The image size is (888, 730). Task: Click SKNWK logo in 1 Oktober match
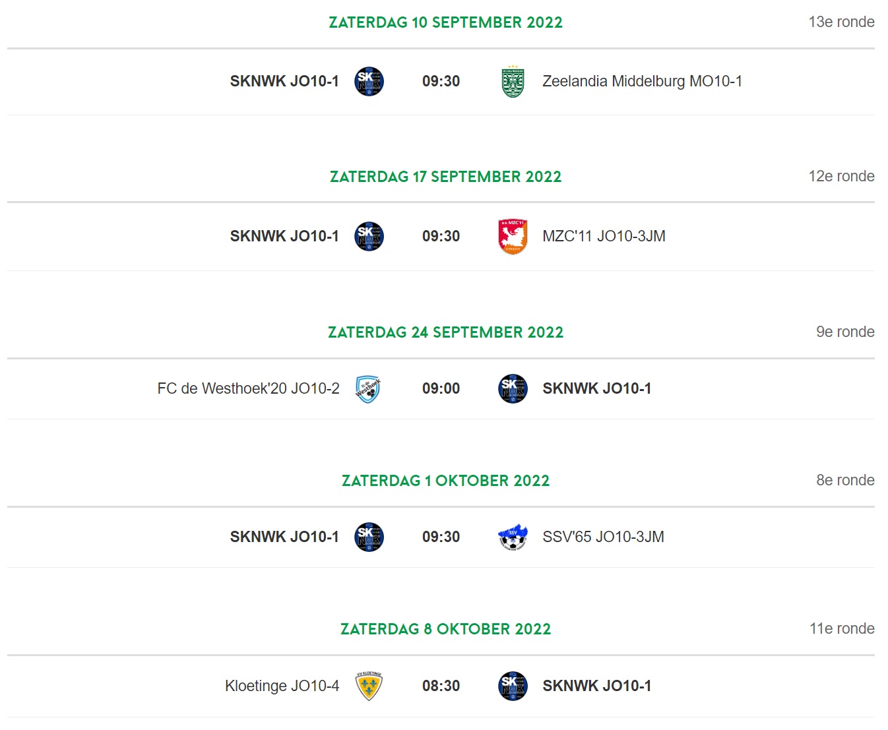coord(369,537)
